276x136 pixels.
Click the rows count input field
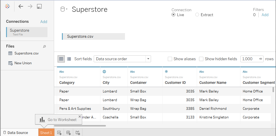[x=249, y=59]
